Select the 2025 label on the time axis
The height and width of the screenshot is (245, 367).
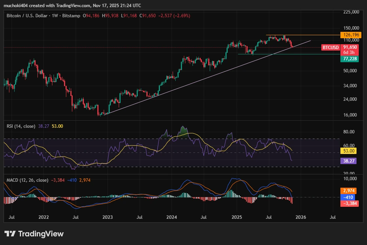point(237,217)
